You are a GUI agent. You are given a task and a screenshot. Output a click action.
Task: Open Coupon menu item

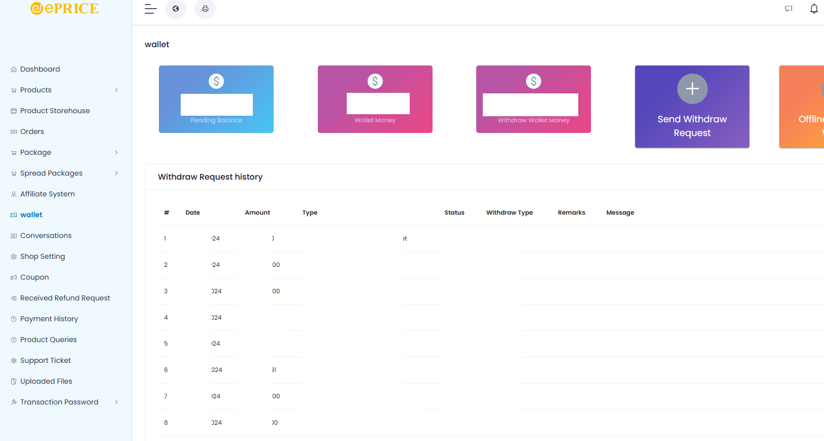tap(35, 277)
